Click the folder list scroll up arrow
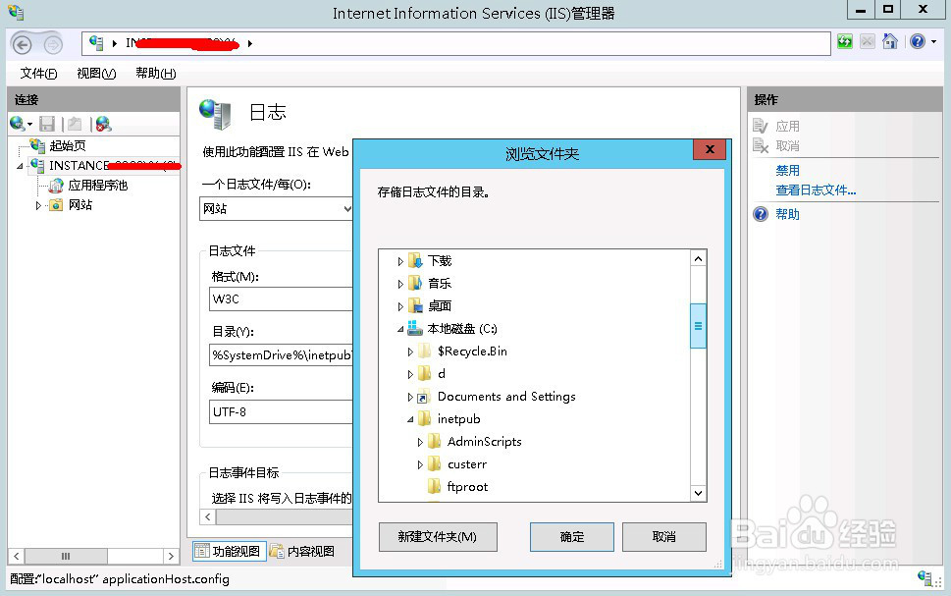Viewport: 951px width, 596px height. pos(698,259)
